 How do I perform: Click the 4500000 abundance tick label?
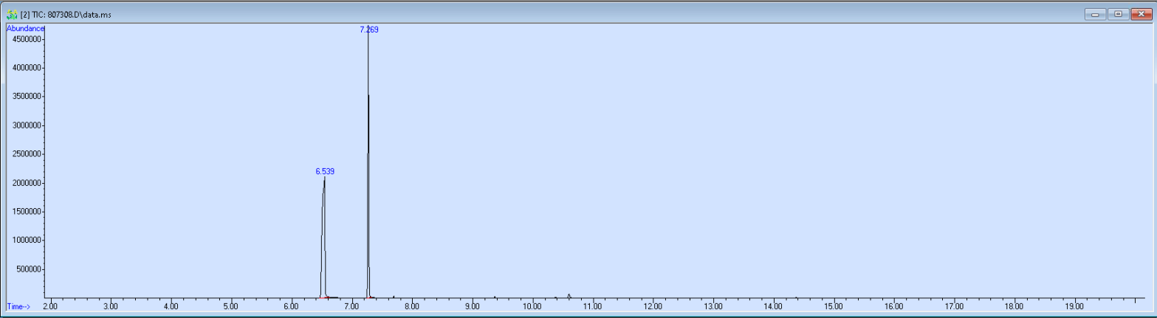tap(26, 39)
